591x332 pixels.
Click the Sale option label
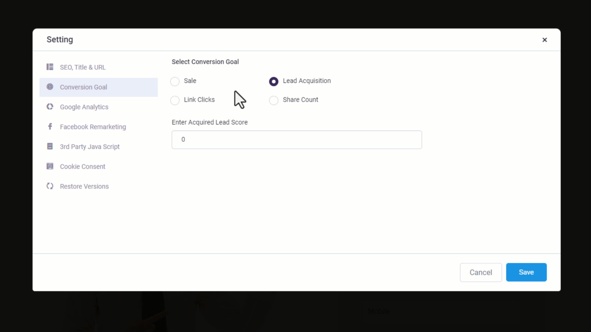coord(190,81)
